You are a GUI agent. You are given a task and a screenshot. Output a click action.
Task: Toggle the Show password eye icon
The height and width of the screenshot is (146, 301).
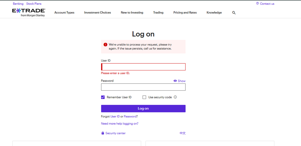coord(175,81)
